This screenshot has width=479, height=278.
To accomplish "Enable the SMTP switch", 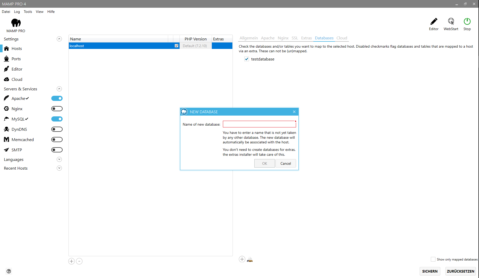I will tap(57, 150).
